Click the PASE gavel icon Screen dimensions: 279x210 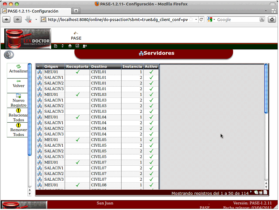click(76, 34)
